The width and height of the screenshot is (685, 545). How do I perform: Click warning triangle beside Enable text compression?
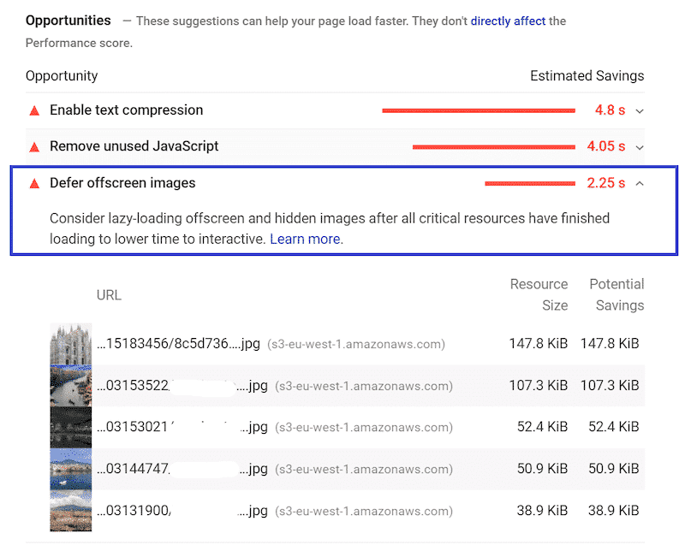[x=33, y=110]
